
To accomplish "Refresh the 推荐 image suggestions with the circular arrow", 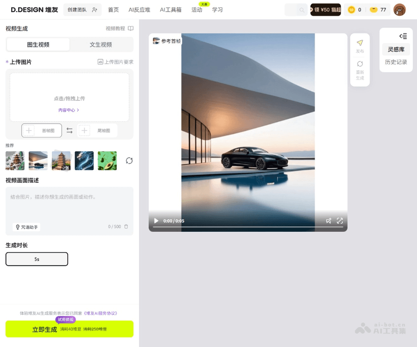I will [x=129, y=161].
